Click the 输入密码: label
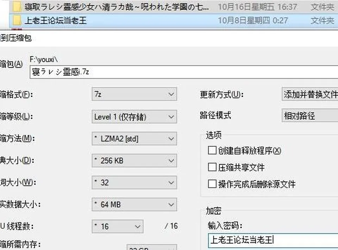 pyautogui.click(x=225, y=226)
